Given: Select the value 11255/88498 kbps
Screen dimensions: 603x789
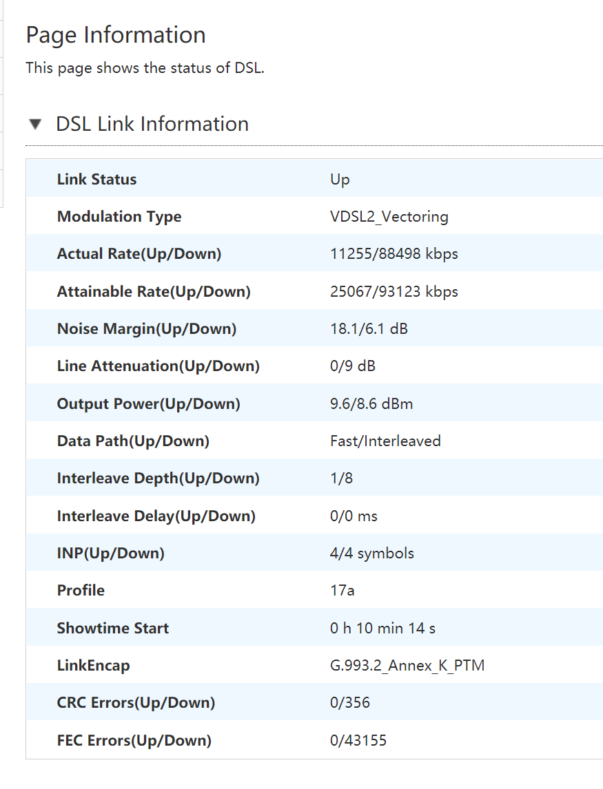Looking at the screenshot, I should coord(394,253).
